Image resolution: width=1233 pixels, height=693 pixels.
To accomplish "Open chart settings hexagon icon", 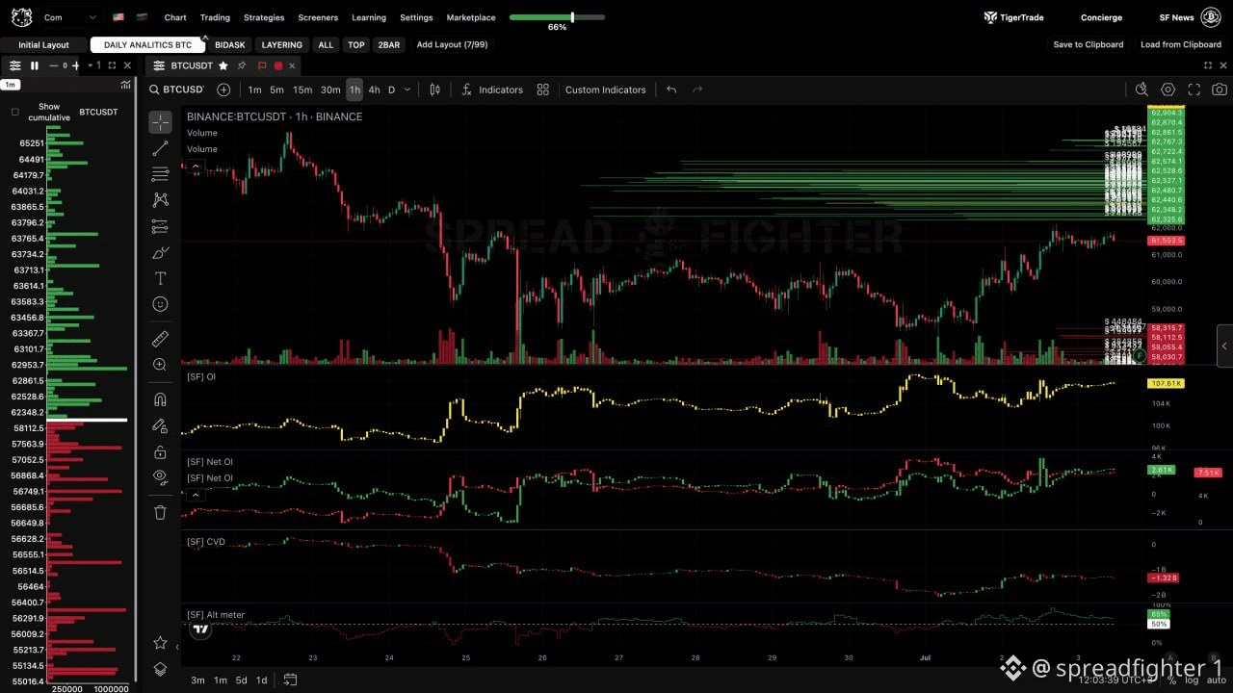I will (x=1167, y=90).
